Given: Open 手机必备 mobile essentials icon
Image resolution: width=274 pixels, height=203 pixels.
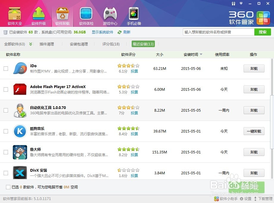Looking at the screenshot, I should tap(134, 16).
